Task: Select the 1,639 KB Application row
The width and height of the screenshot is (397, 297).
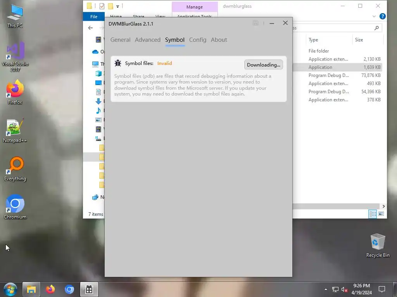Action: click(337, 67)
